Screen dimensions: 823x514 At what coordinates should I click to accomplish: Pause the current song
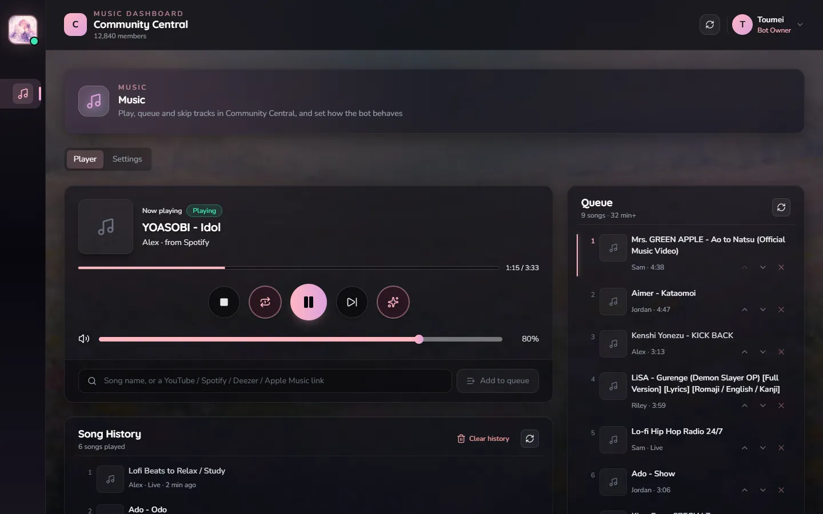point(309,302)
